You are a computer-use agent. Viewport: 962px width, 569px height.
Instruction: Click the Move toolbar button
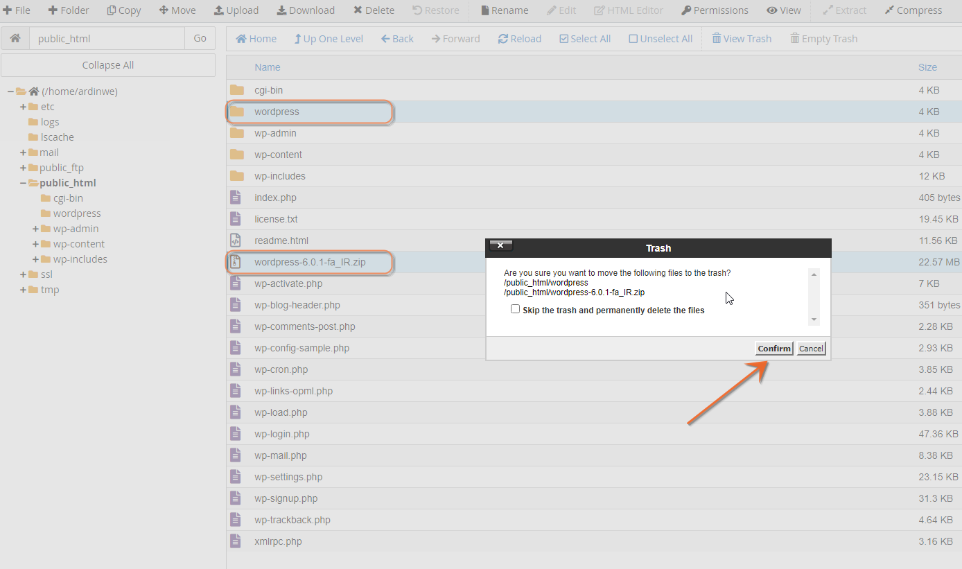[177, 10]
